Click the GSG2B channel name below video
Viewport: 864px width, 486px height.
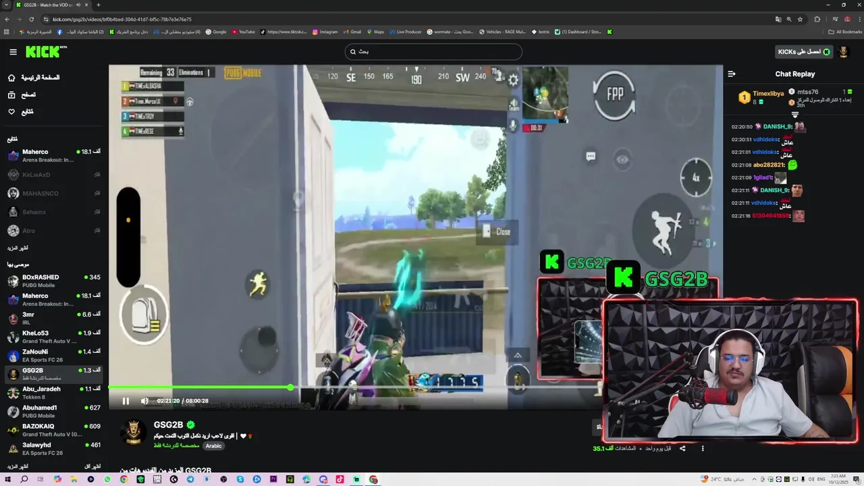coord(168,425)
